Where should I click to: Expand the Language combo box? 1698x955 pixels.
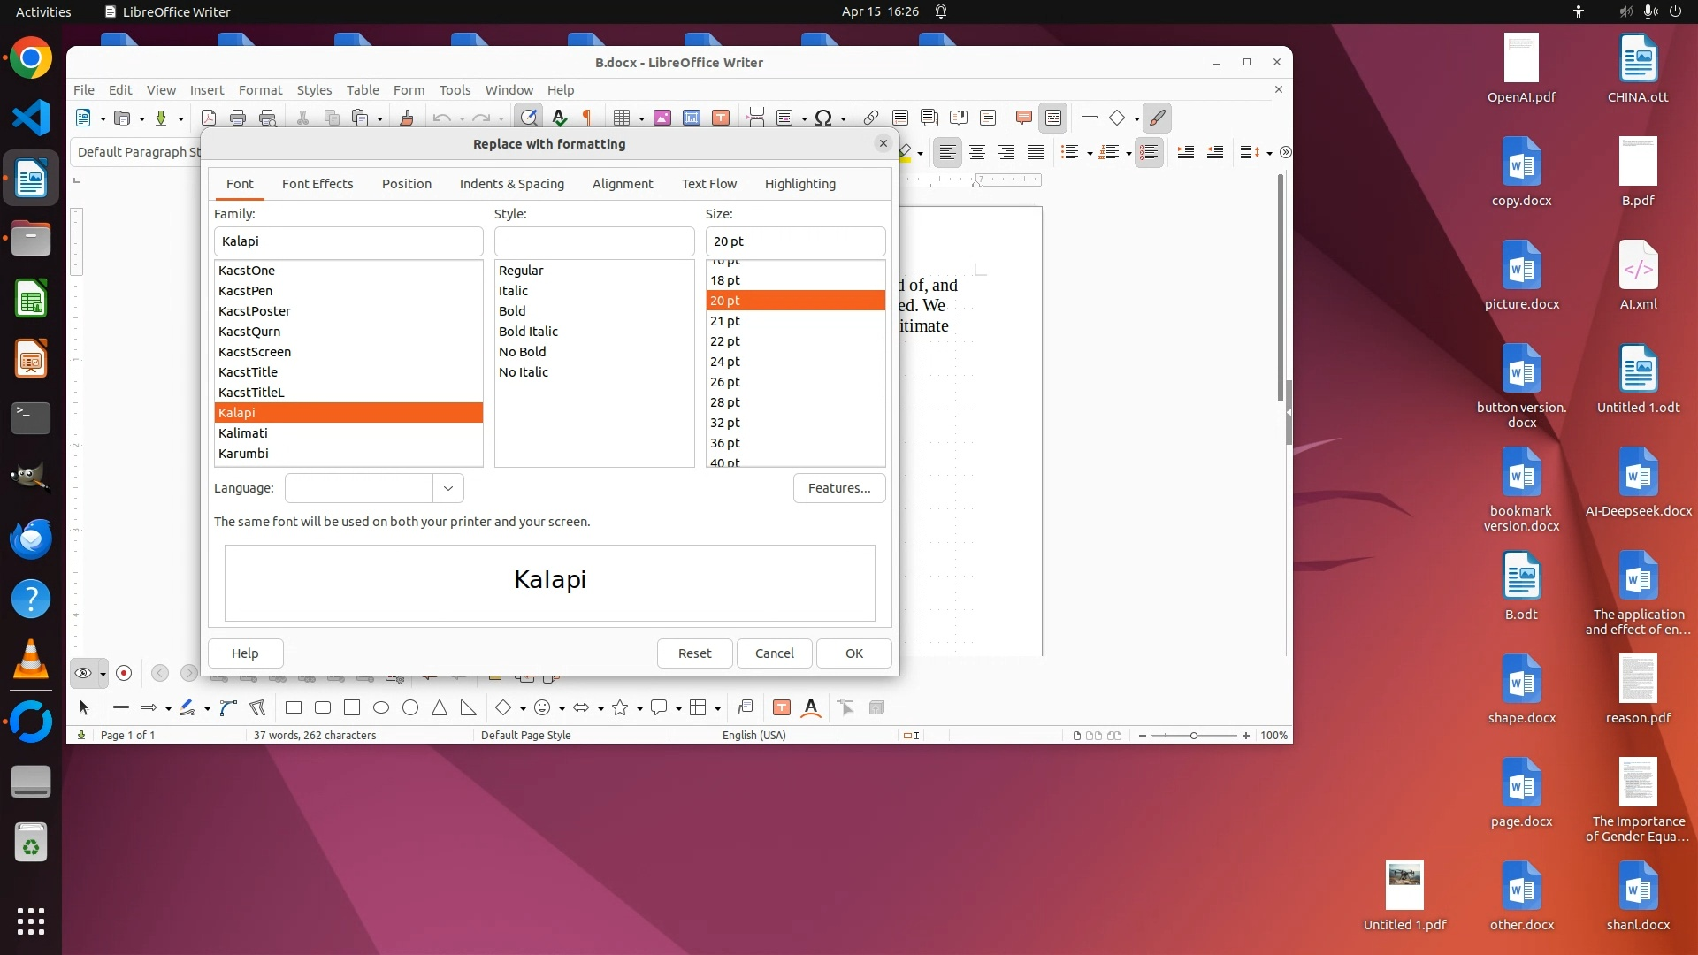click(x=448, y=488)
